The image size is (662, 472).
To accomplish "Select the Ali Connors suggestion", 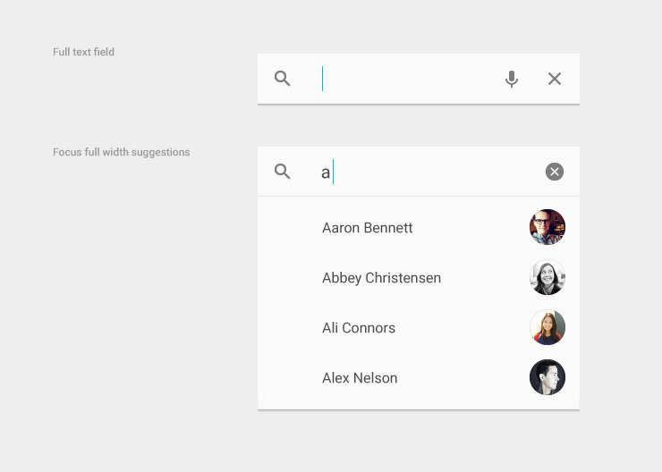I will (x=359, y=328).
